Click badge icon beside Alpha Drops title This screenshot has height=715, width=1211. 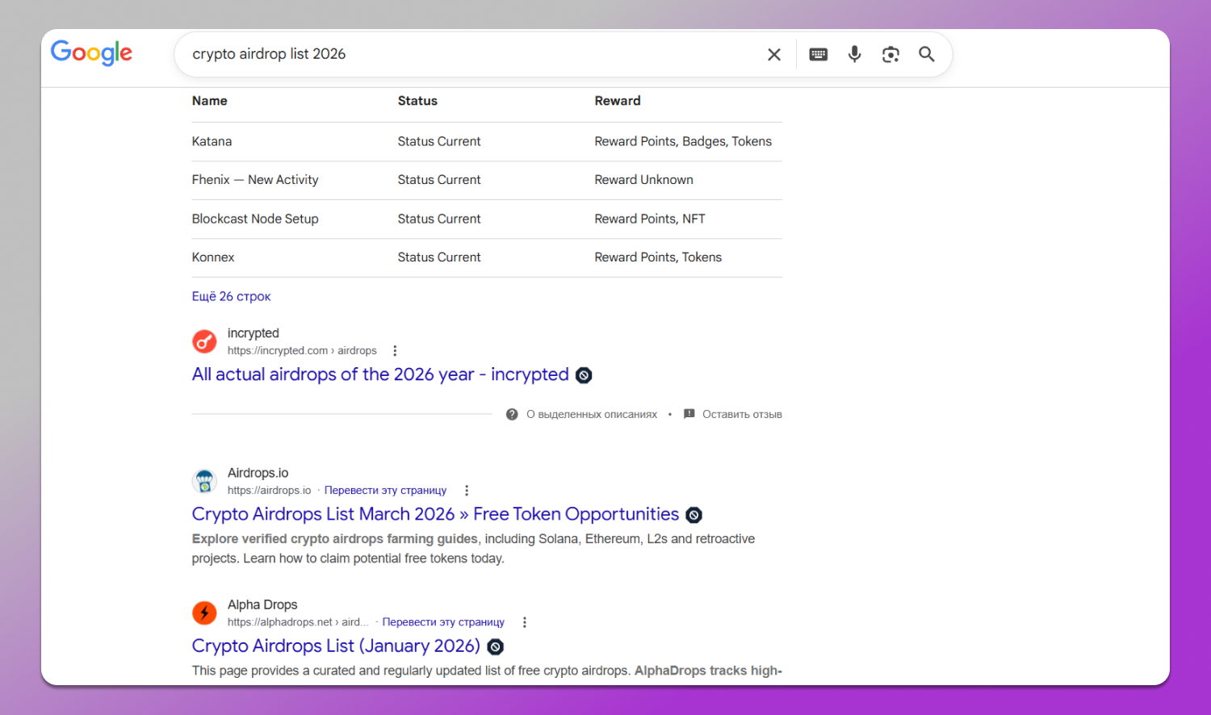[x=496, y=647]
